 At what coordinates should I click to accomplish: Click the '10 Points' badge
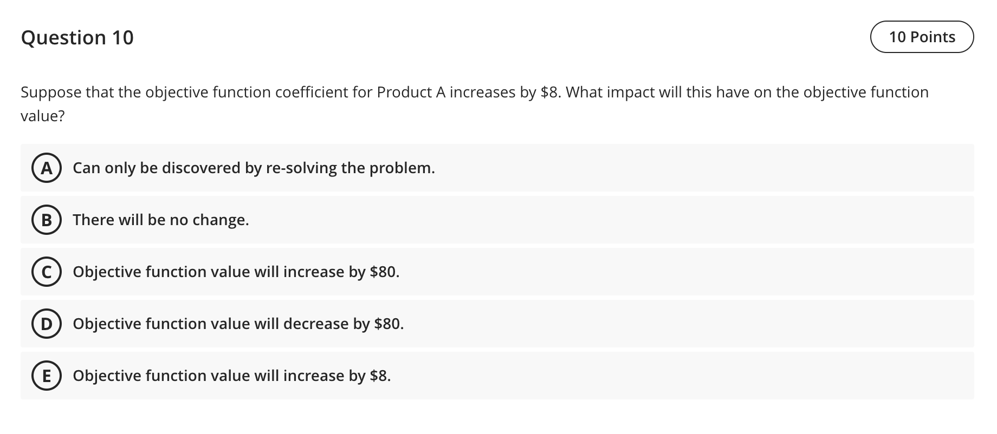(x=922, y=37)
